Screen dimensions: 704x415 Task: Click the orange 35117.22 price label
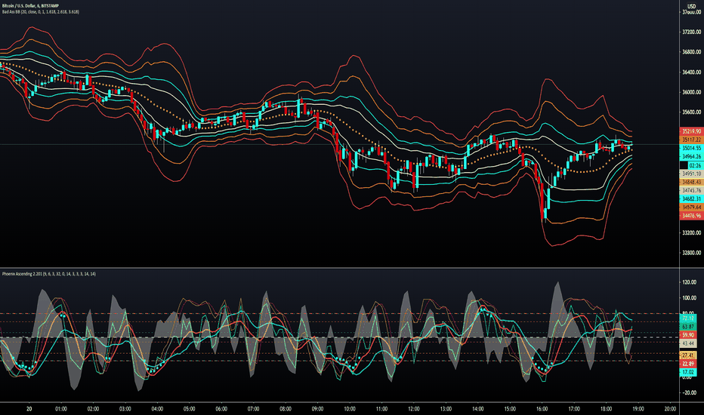coord(691,140)
